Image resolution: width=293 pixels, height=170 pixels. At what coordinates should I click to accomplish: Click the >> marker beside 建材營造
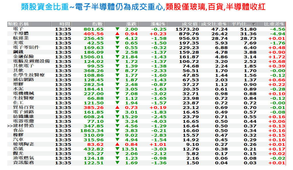click(x=9, y=126)
